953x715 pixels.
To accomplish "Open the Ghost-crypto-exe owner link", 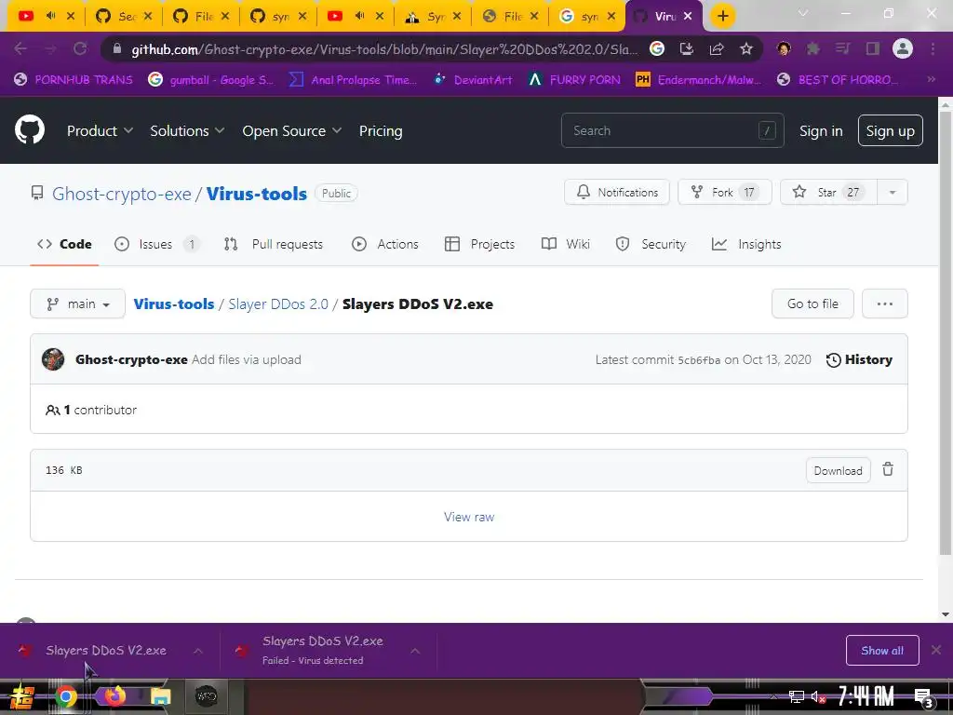I will 122,194.
